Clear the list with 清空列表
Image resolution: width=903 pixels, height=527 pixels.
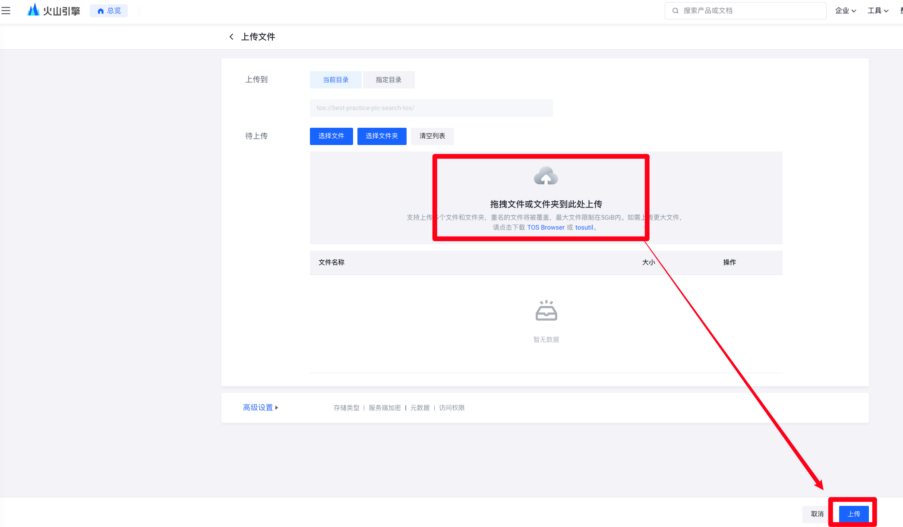pyautogui.click(x=432, y=136)
